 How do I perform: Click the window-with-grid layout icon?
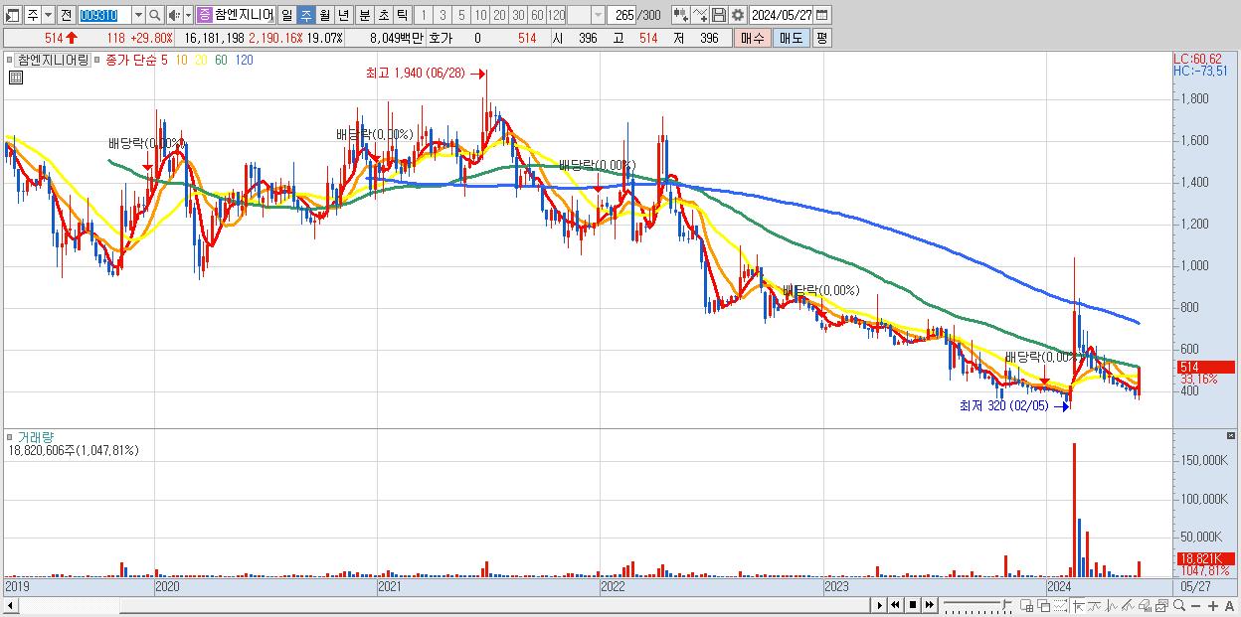[1026, 605]
